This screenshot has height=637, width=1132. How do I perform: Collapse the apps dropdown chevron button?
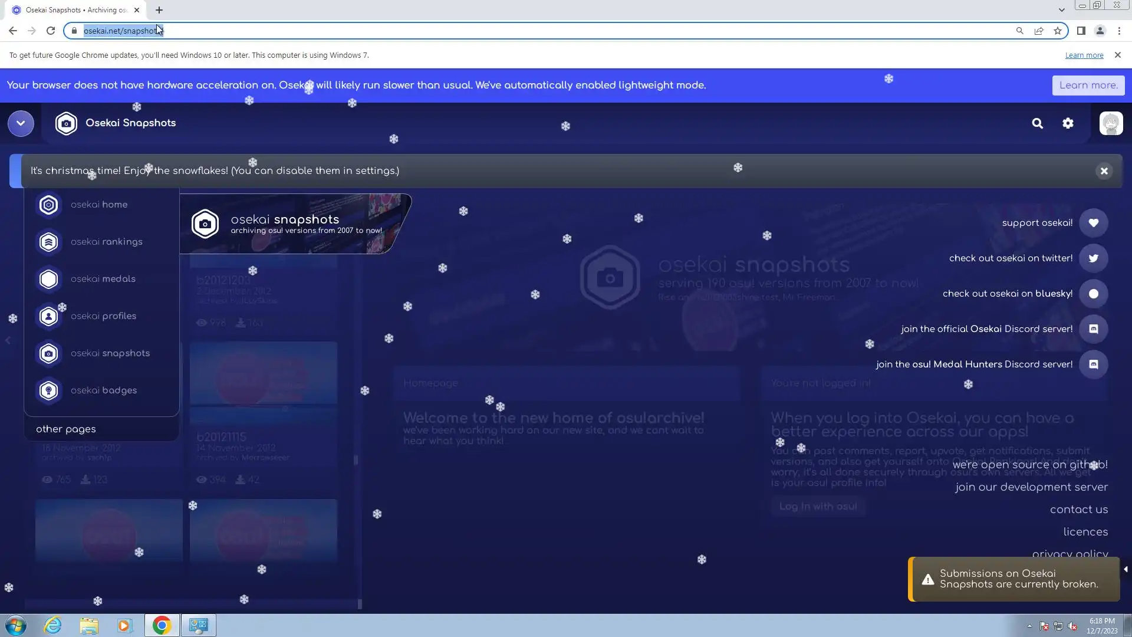pyautogui.click(x=21, y=123)
